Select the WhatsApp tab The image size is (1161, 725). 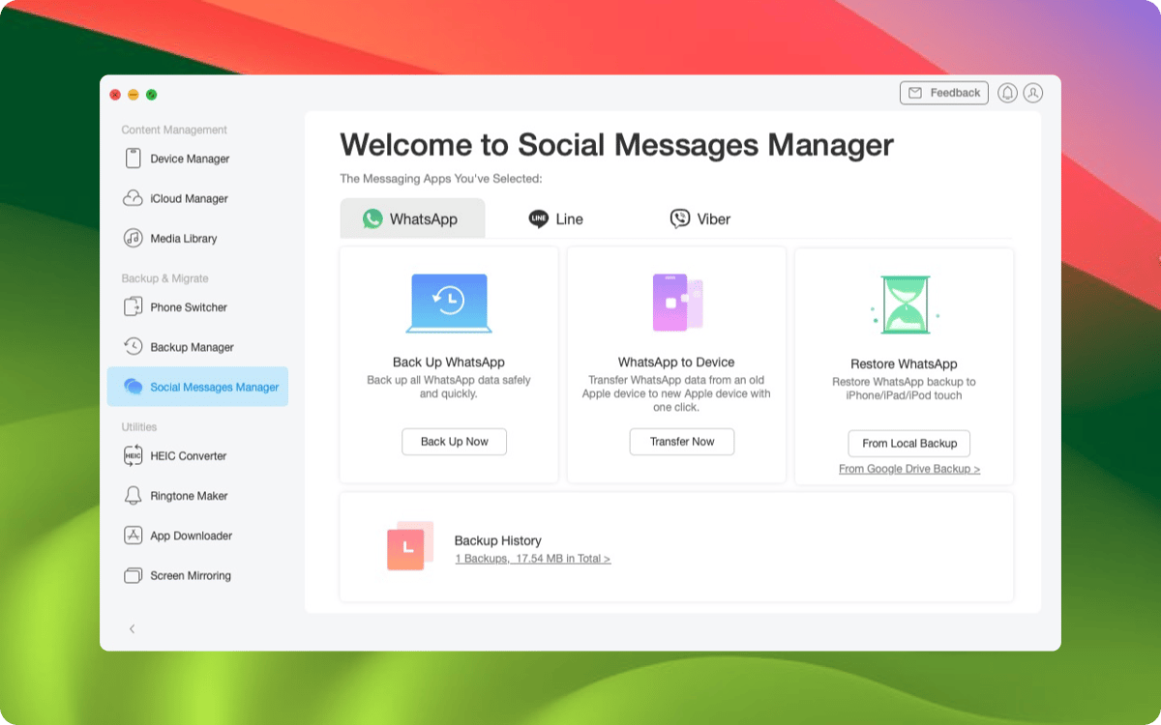pyautogui.click(x=411, y=219)
